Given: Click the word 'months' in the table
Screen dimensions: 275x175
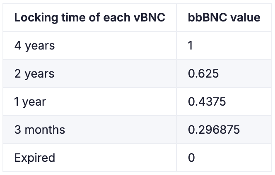Looking at the screenshot, I should [x=45, y=130].
